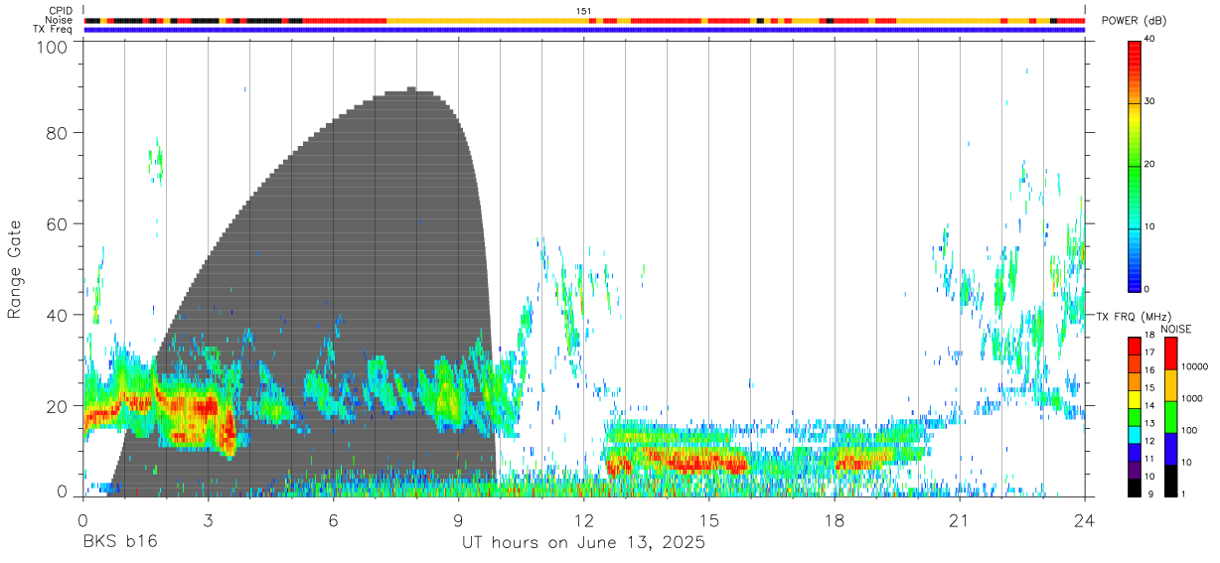Click the 'NOISE' legend title
The image size is (1220, 563).
tap(1175, 329)
